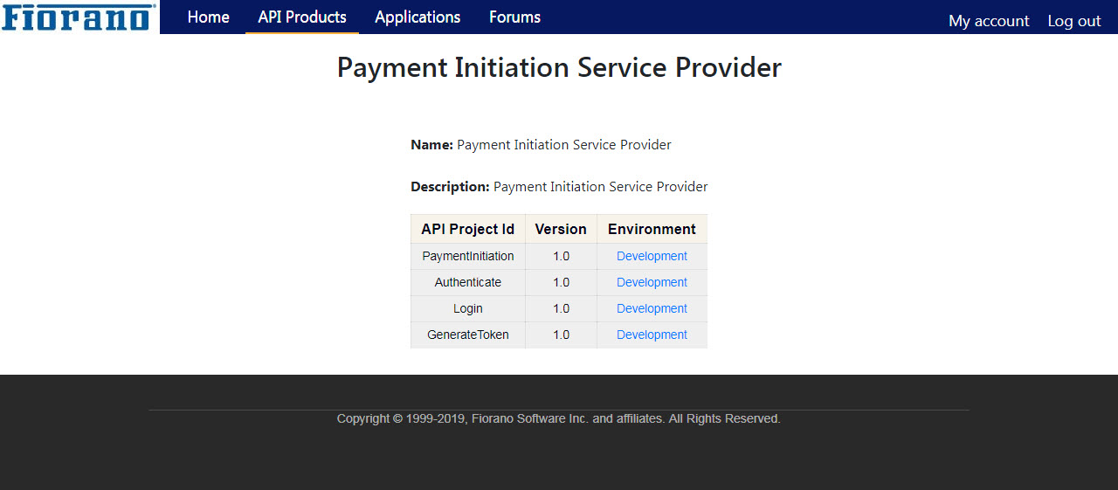1118x490 pixels.
Task: Open Development link for GenerateToken
Action: pyautogui.click(x=652, y=335)
